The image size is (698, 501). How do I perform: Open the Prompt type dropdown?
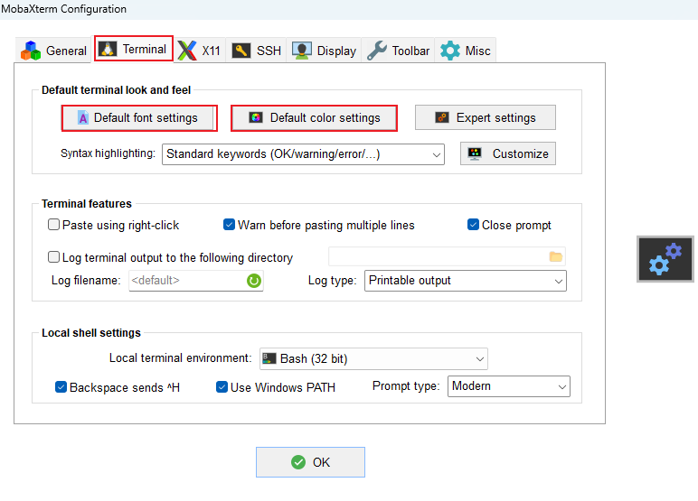pos(509,386)
